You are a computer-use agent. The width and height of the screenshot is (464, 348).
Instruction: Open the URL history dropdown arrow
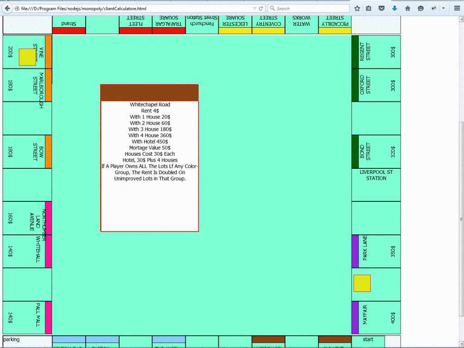tap(255, 9)
